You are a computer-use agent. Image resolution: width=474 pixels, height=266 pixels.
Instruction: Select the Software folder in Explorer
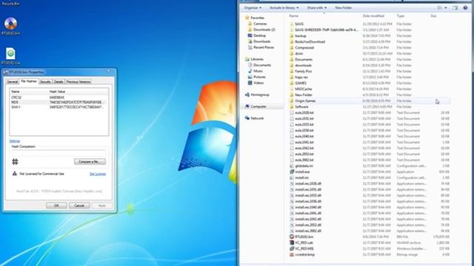coord(301,106)
